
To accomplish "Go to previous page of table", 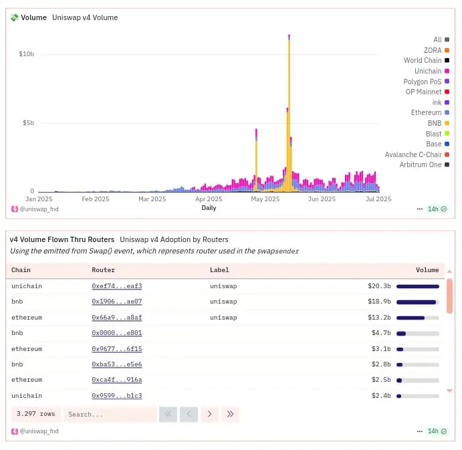I will point(189,414).
